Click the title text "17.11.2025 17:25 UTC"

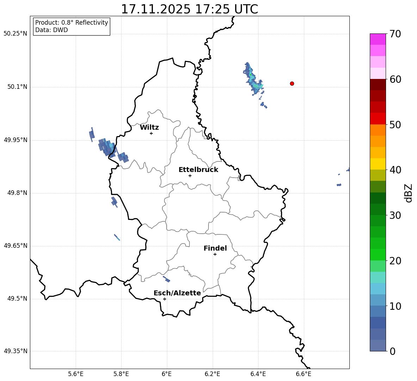click(189, 9)
